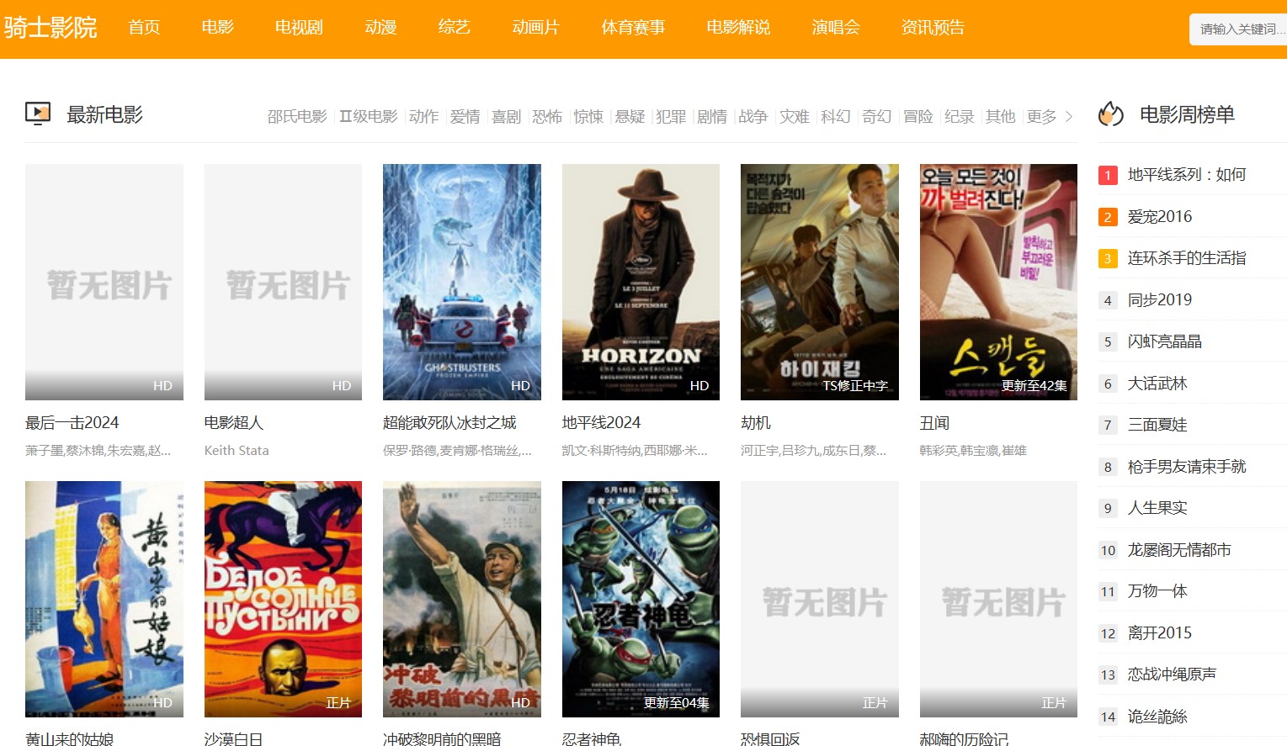Open the 冲破黎明前的黑暗 poster

pyautogui.click(x=462, y=599)
